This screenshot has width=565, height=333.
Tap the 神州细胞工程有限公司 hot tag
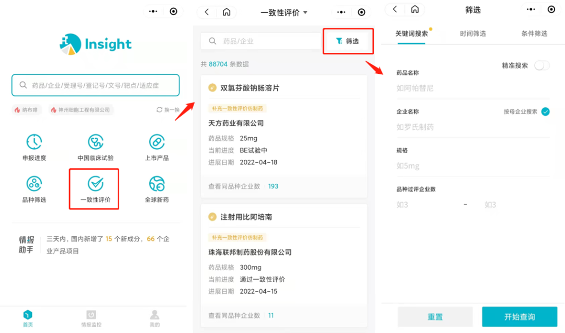pyautogui.click(x=81, y=109)
